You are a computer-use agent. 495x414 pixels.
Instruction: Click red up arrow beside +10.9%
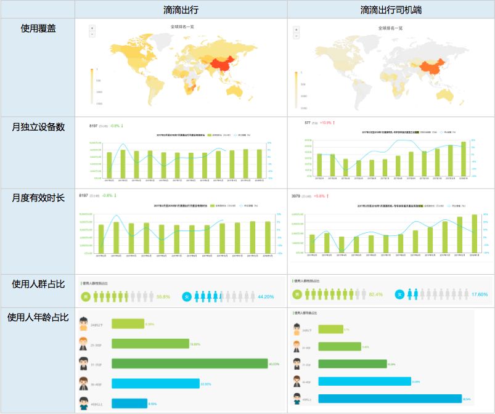point(333,123)
